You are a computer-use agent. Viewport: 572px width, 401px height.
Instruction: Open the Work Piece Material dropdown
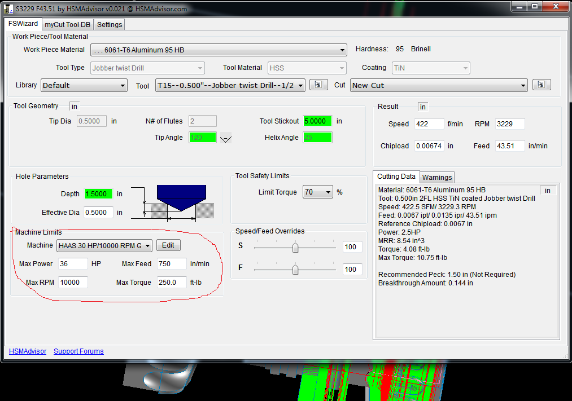click(219, 50)
